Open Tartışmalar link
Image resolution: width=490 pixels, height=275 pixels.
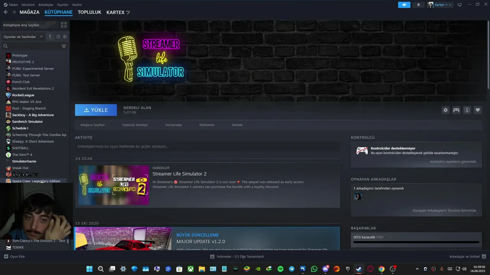click(x=173, y=125)
